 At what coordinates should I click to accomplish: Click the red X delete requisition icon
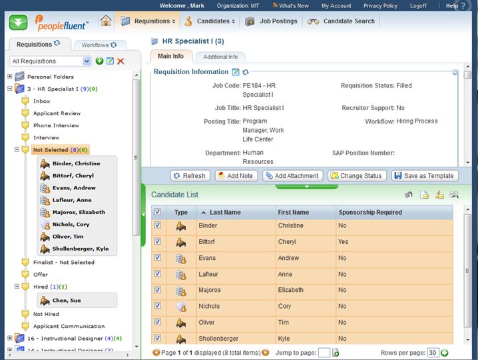point(120,61)
